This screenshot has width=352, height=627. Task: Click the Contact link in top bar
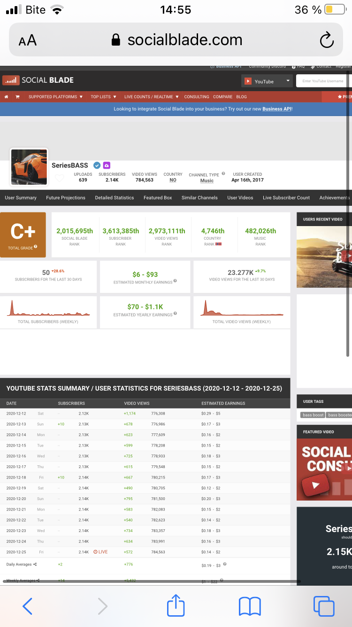click(321, 67)
